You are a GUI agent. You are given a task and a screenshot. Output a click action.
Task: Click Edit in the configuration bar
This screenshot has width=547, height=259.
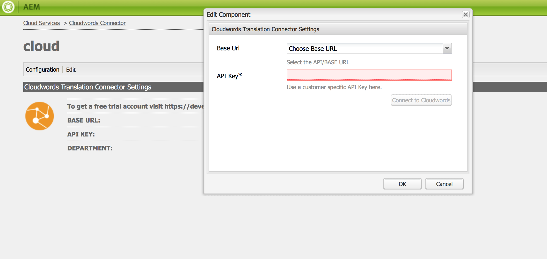coord(71,70)
